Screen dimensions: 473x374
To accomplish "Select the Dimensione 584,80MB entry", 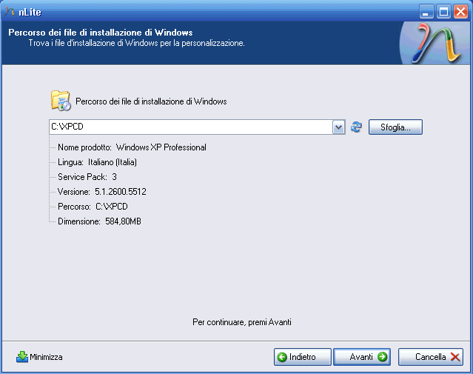I will [99, 221].
